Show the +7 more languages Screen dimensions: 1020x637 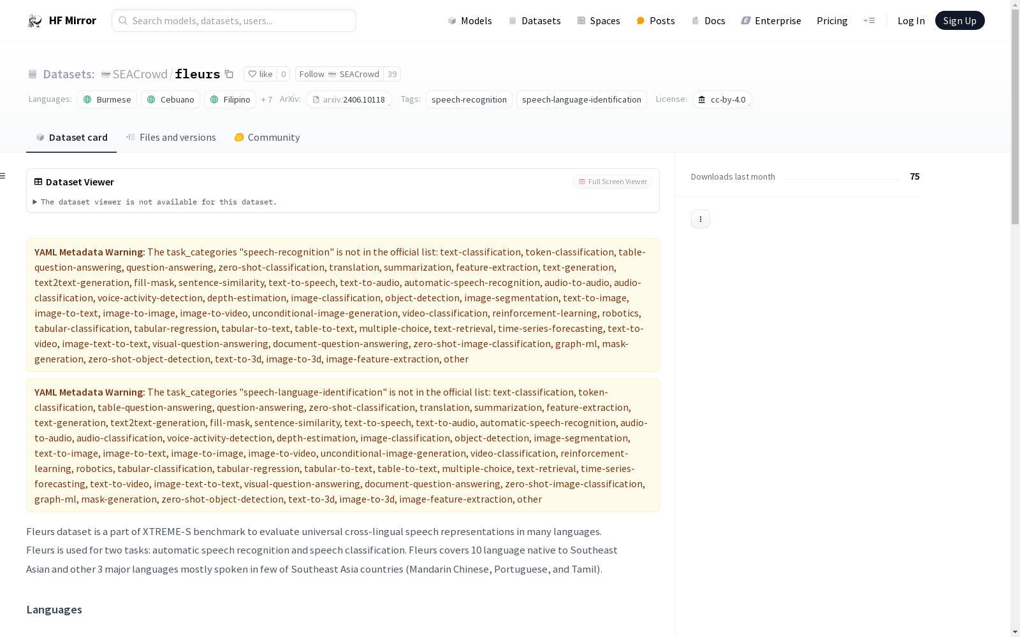(x=266, y=99)
